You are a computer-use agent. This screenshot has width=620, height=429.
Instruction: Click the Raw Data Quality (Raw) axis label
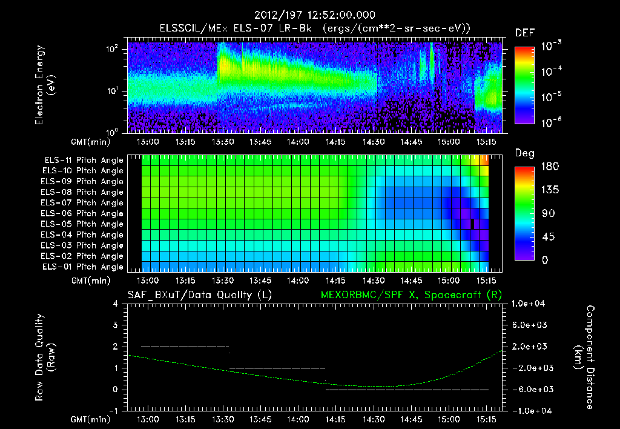click(45, 358)
